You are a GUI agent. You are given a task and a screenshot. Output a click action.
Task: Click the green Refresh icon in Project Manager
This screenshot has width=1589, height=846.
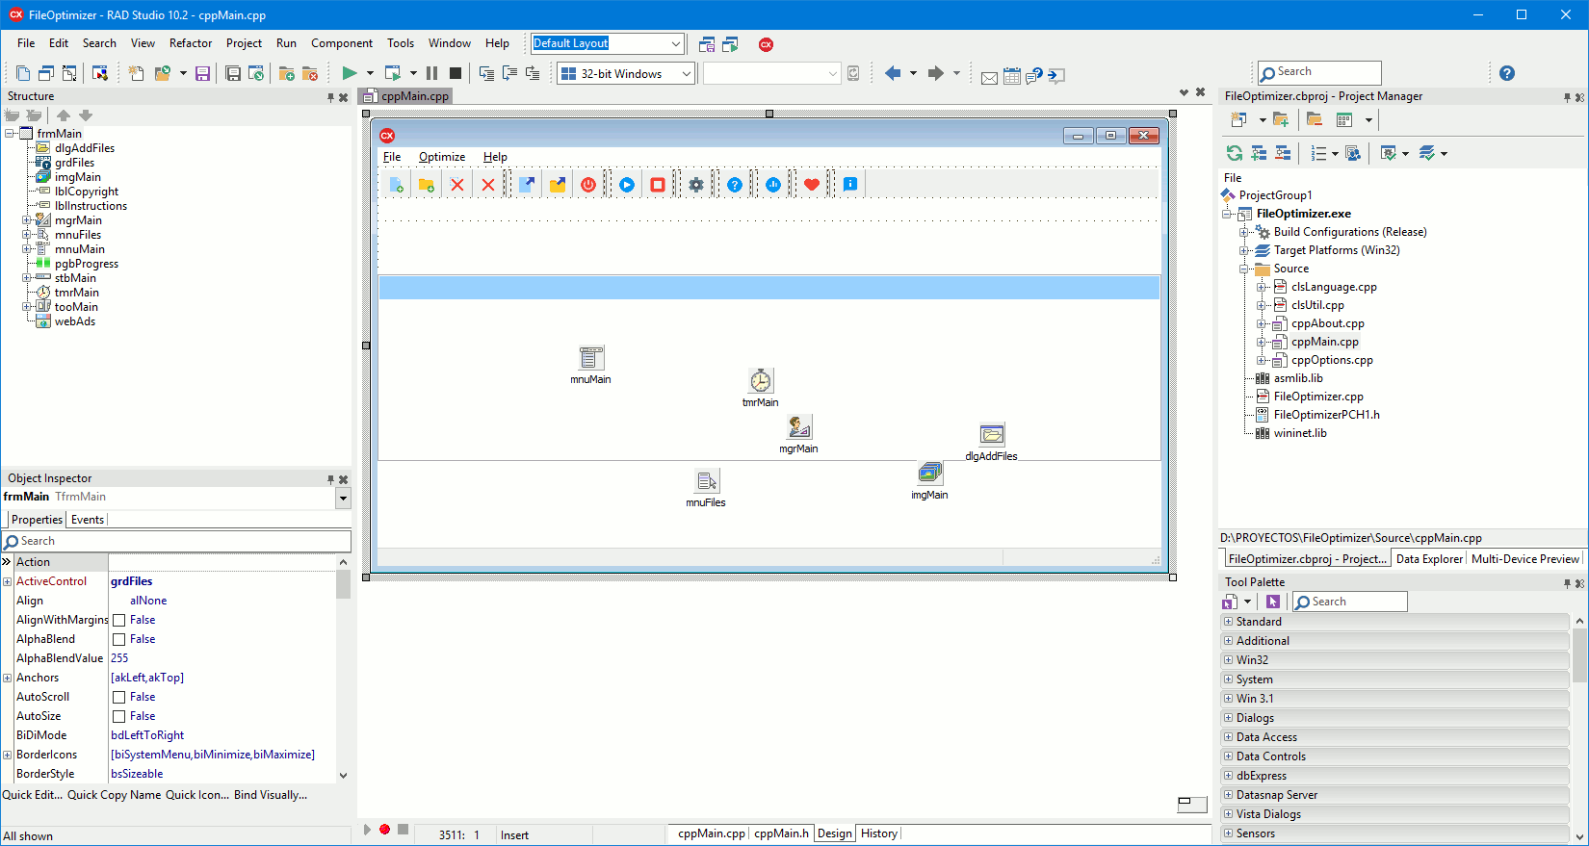tap(1234, 153)
